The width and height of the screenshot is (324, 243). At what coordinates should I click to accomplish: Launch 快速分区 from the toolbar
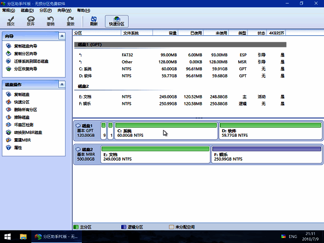[117, 20]
